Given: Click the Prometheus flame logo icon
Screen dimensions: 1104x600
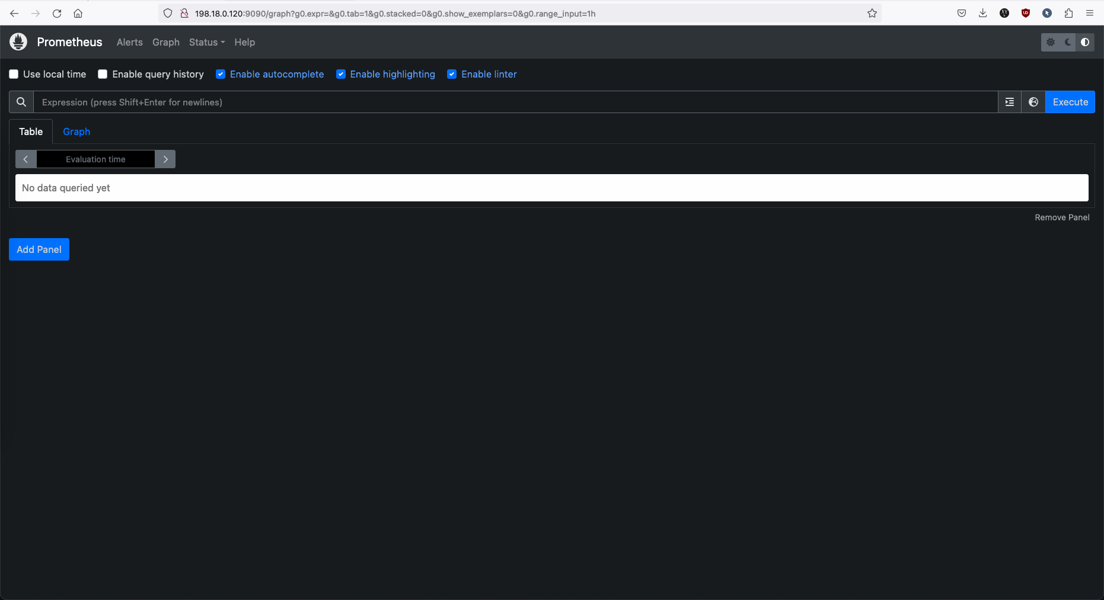Looking at the screenshot, I should [18, 41].
